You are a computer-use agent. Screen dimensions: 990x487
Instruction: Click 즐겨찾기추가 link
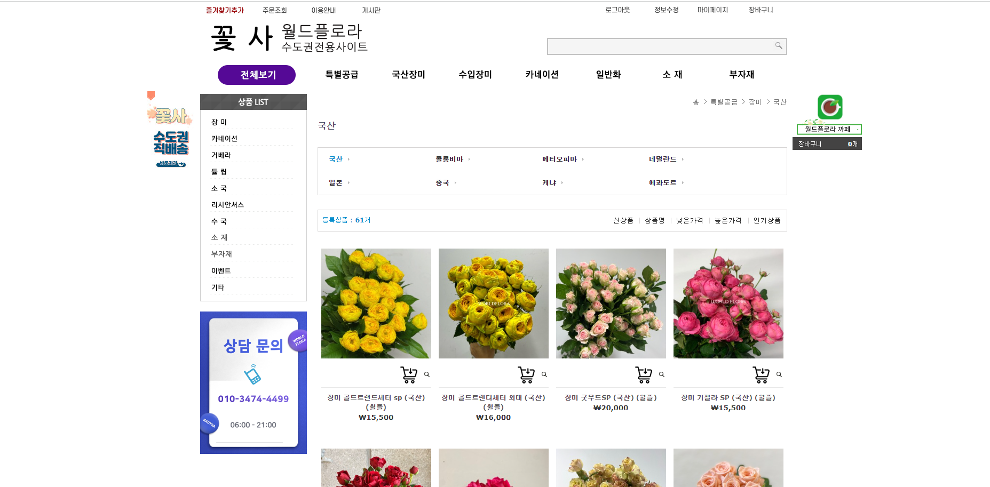pyautogui.click(x=225, y=10)
